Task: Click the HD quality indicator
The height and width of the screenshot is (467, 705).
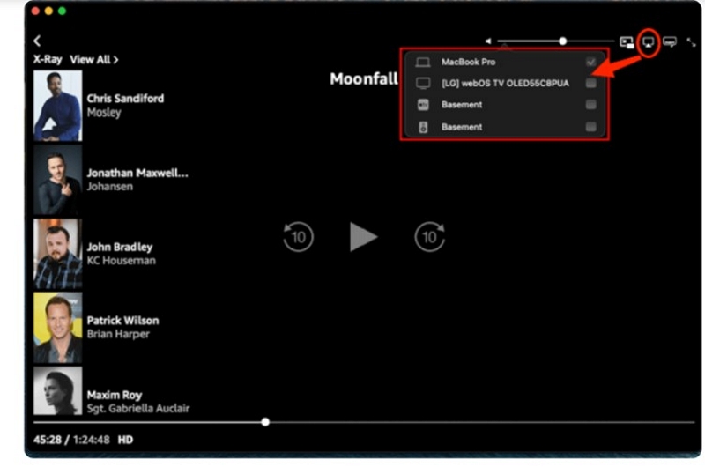Action: click(x=125, y=440)
